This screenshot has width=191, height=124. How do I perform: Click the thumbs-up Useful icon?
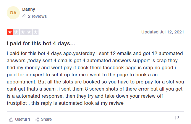(11, 120)
